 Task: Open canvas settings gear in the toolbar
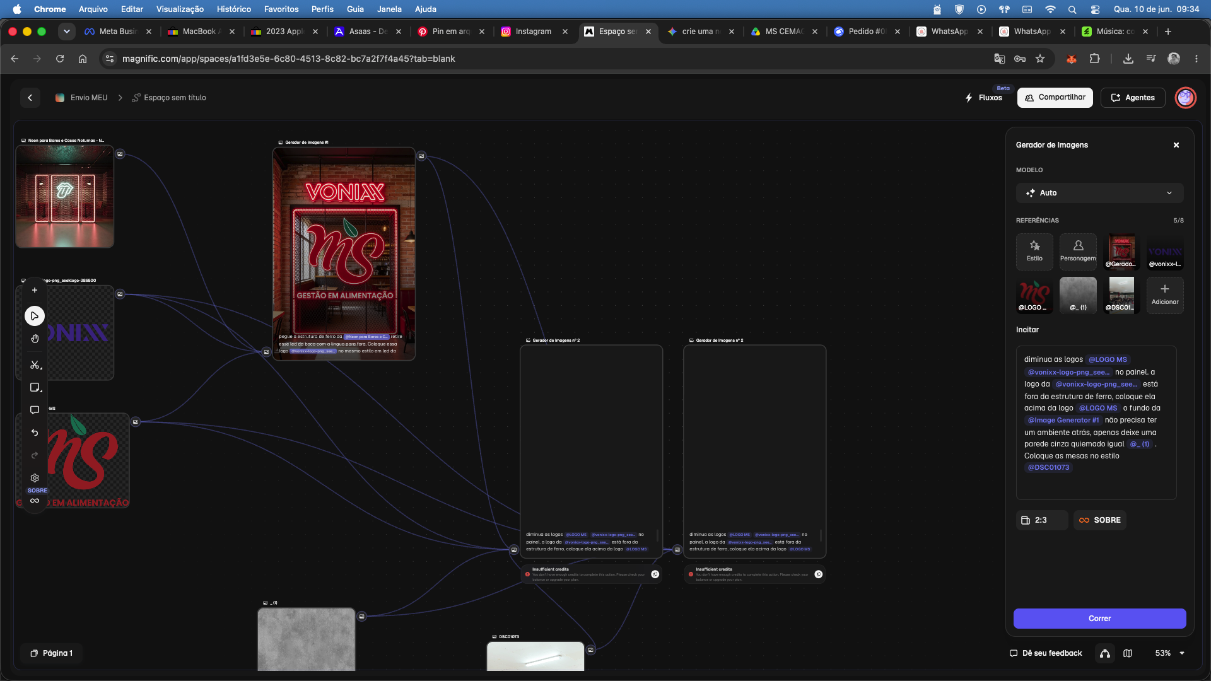tap(35, 478)
